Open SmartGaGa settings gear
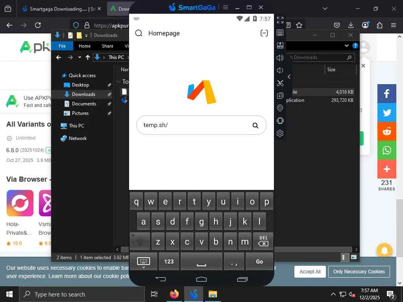Screen dimensions: 403x302 coord(280,133)
